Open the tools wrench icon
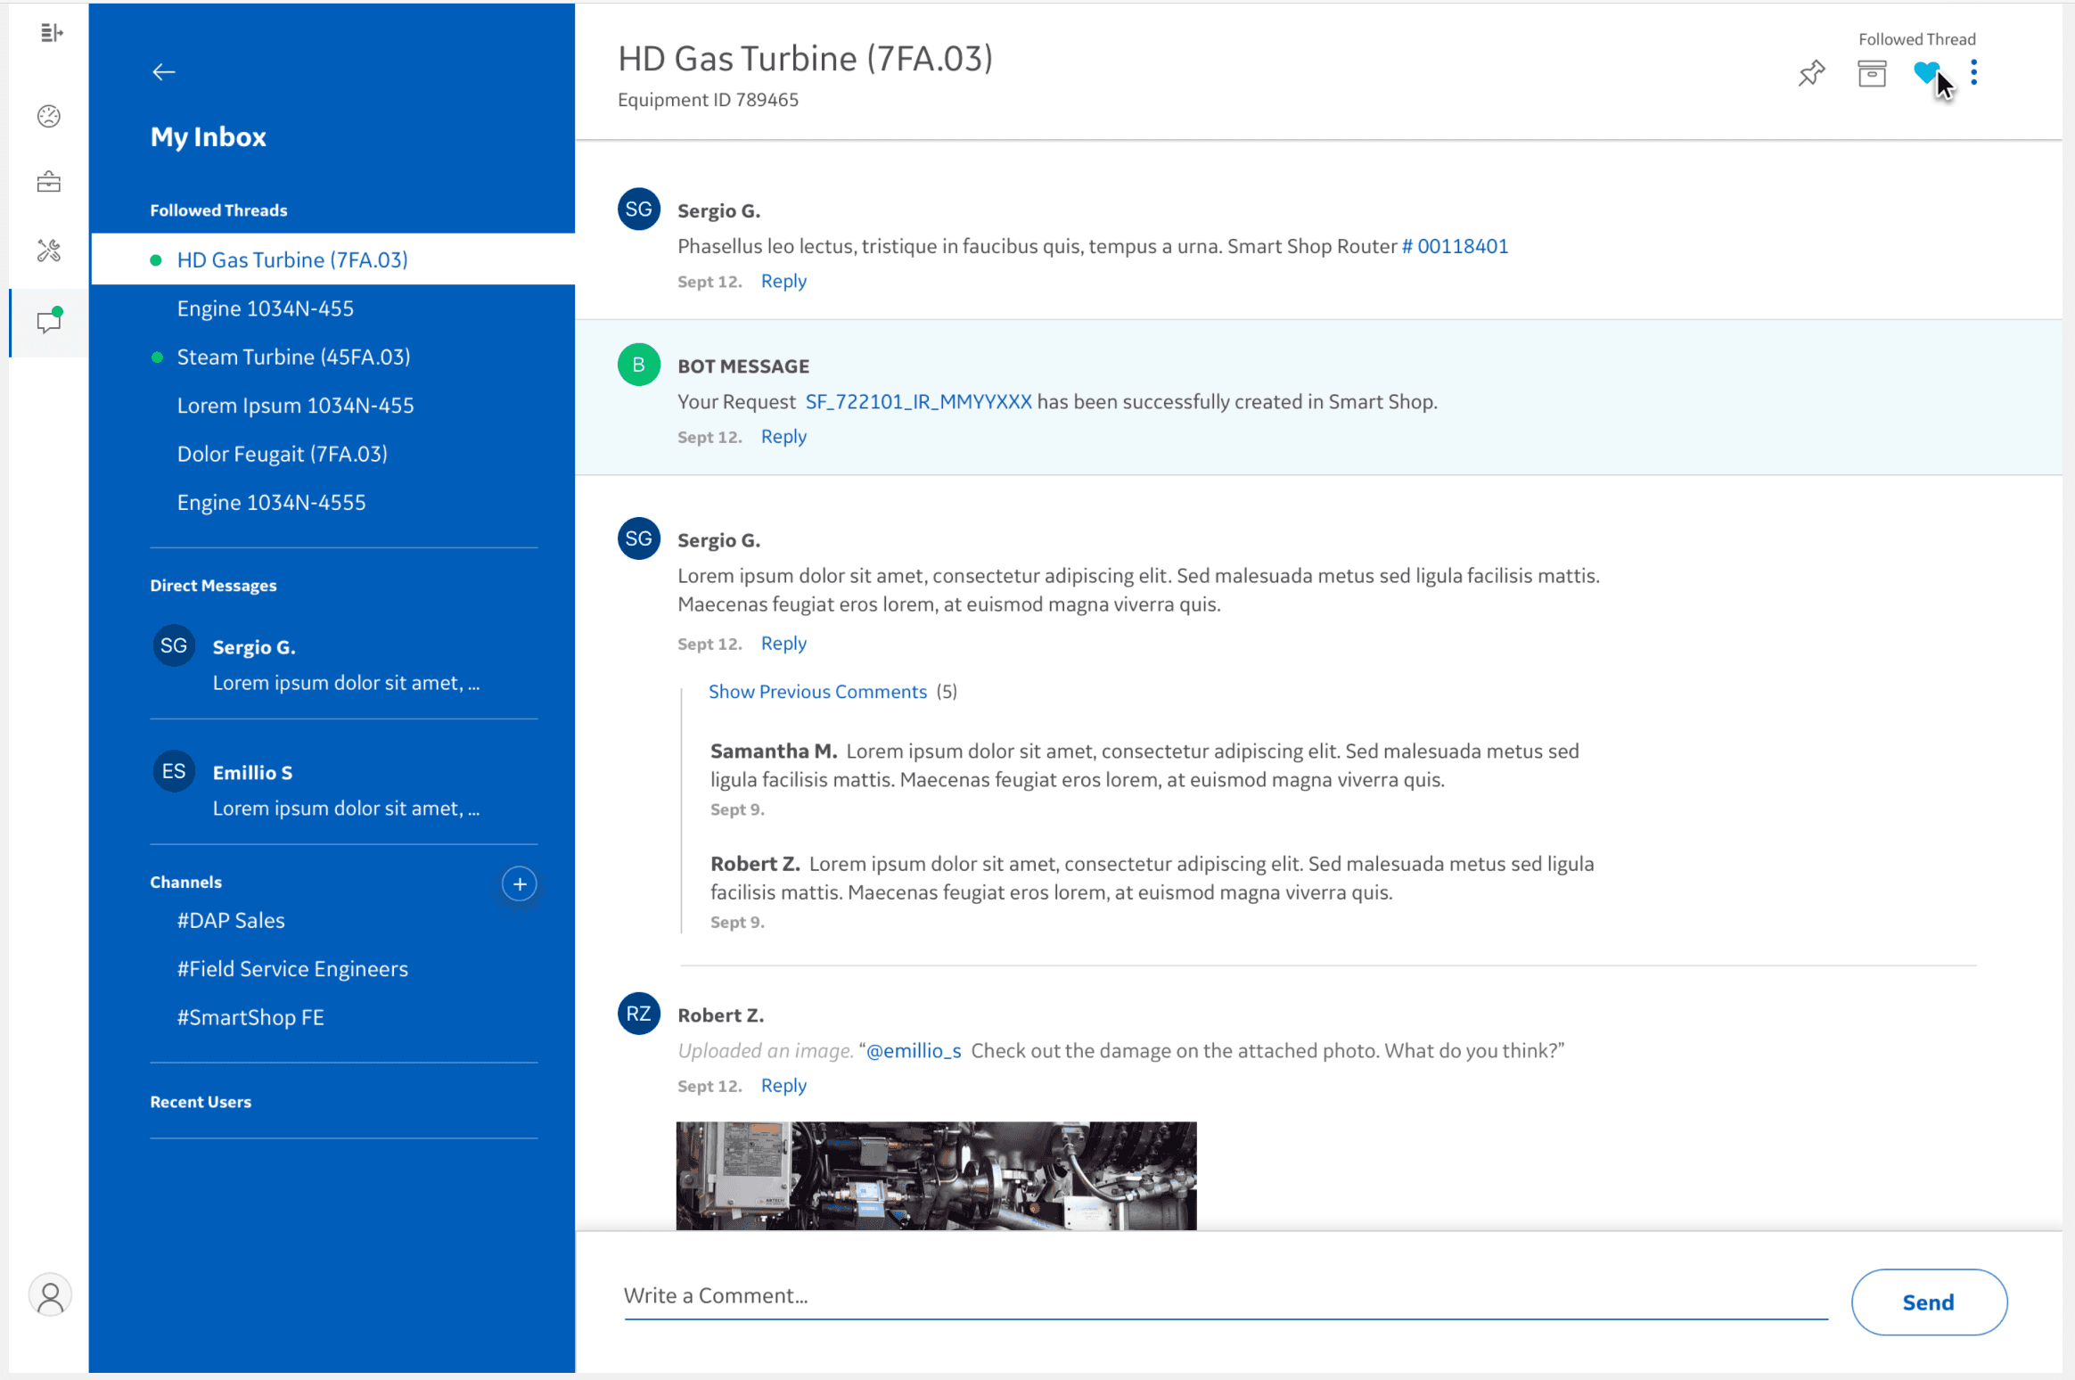The width and height of the screenshot is (2075, 1380). point(49,251)
